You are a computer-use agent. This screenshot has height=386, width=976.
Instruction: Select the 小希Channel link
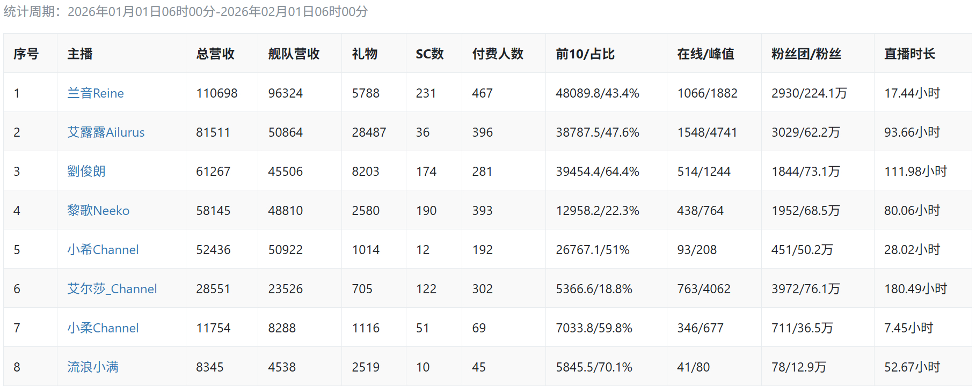tap(103, 250)
